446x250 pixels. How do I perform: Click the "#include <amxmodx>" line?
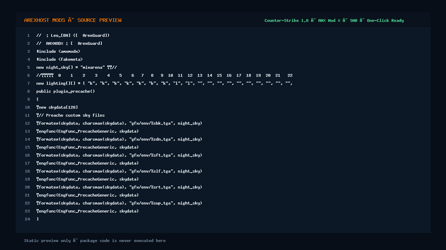point(58,51)
